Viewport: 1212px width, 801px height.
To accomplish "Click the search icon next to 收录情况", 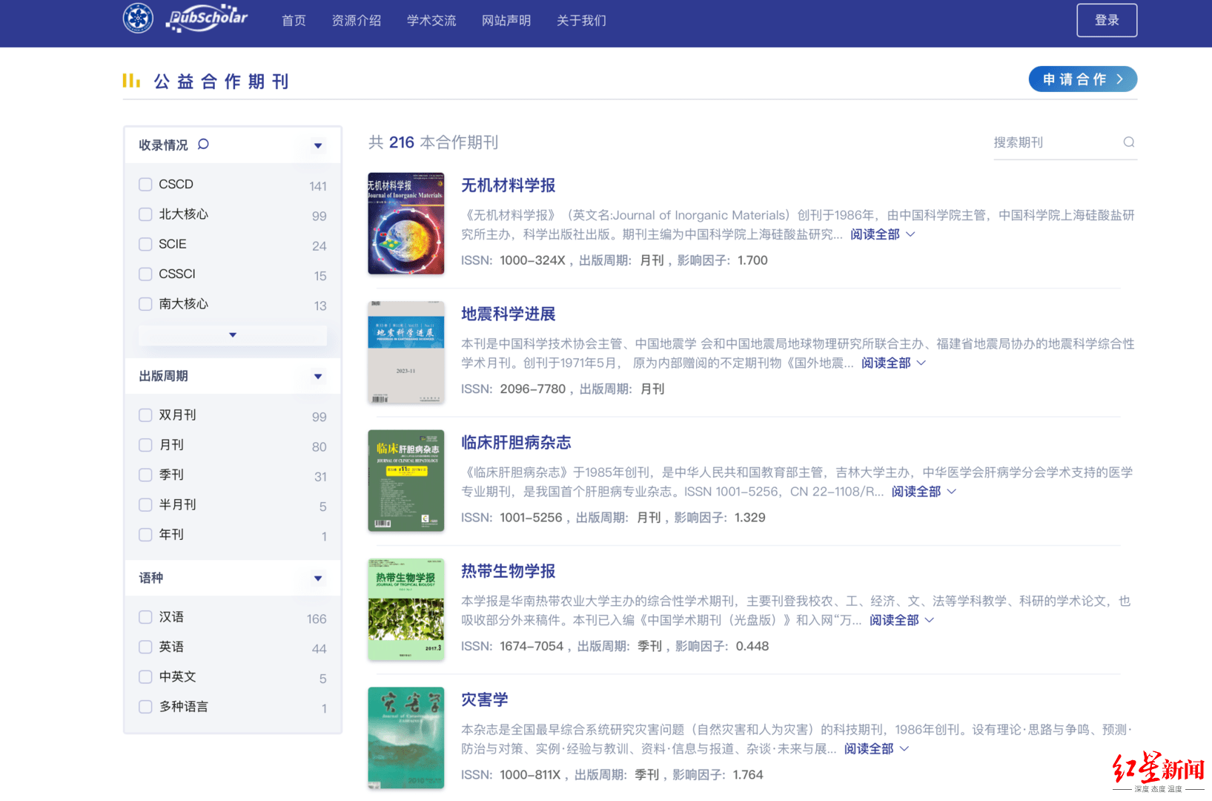I will (203, 144).
